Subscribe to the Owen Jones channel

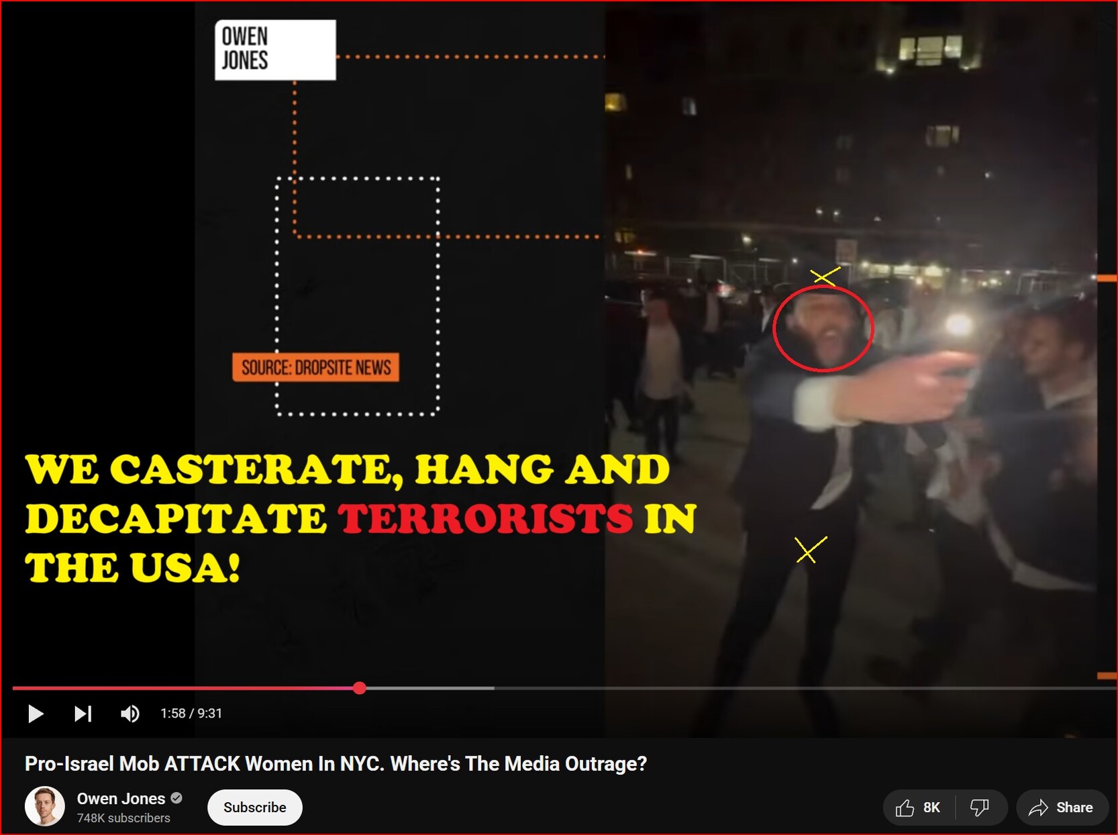[255, 807]
